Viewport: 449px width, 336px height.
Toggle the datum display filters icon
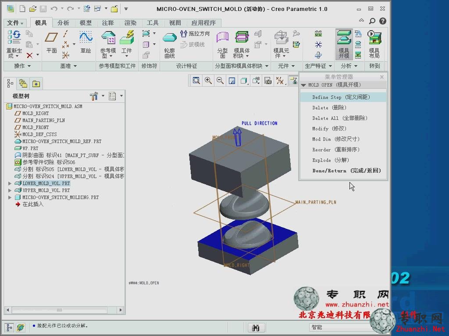[280, 80]
